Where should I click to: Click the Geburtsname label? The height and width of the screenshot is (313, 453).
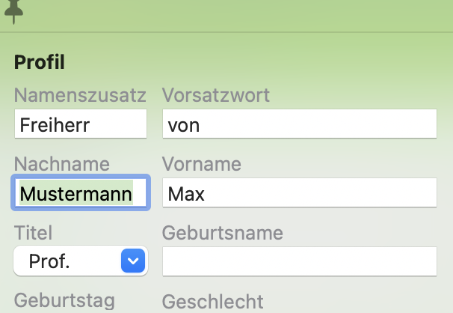[x=223, y=233]
